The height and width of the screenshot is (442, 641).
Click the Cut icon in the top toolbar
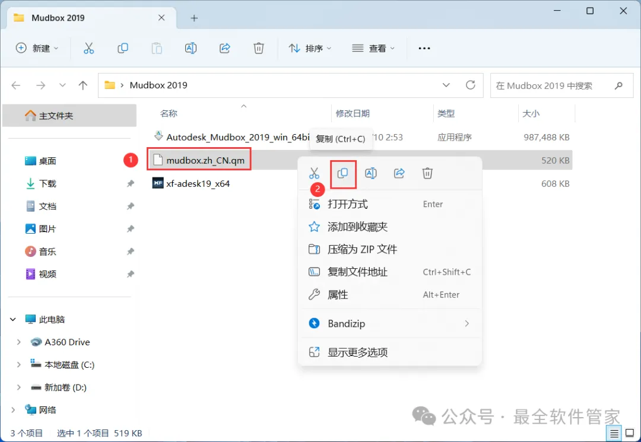click(88, 48)
